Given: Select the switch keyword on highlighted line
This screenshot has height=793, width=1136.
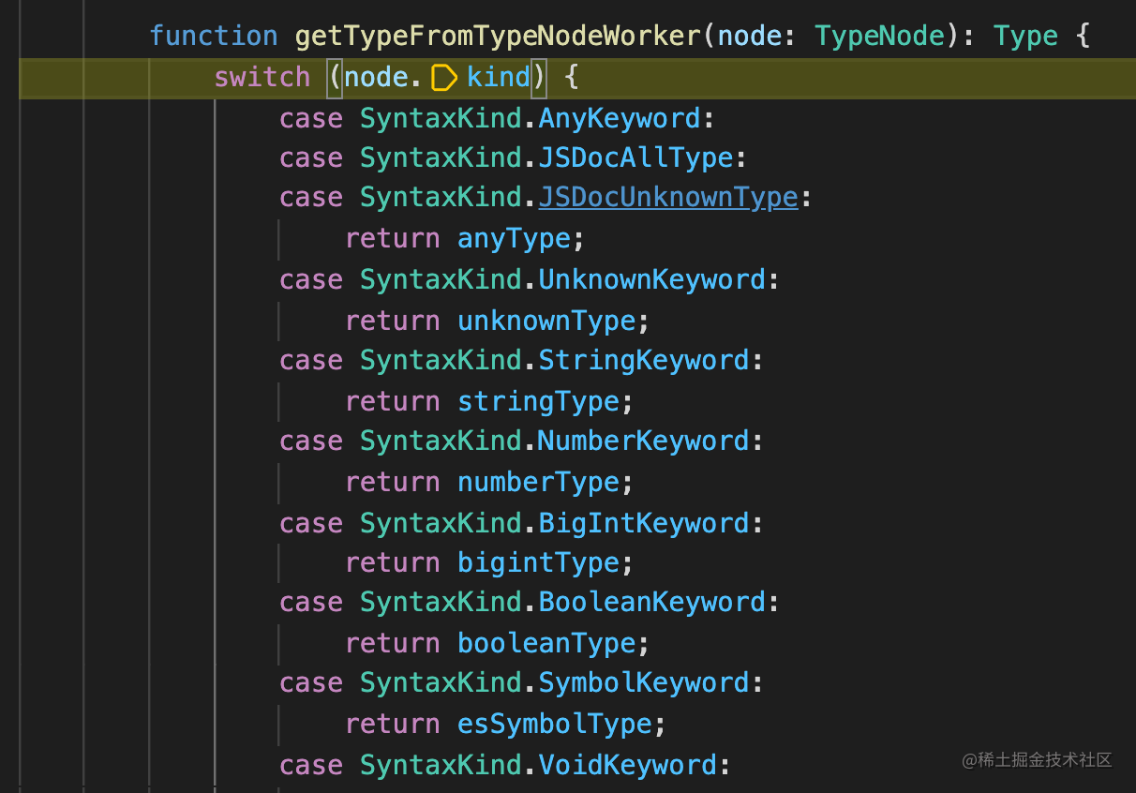Looking at the screenshot, I should 262,77.
